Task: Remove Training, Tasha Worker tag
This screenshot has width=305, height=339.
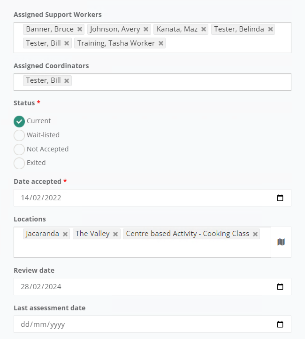Action: [160, 43]
